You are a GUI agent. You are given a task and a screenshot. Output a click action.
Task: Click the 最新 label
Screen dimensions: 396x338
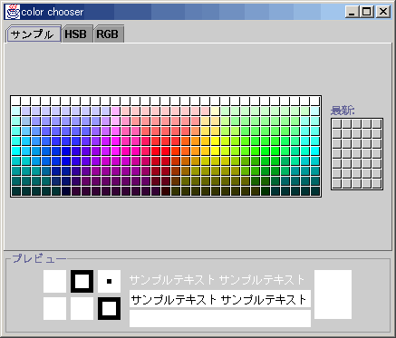[x=343, y=111]
